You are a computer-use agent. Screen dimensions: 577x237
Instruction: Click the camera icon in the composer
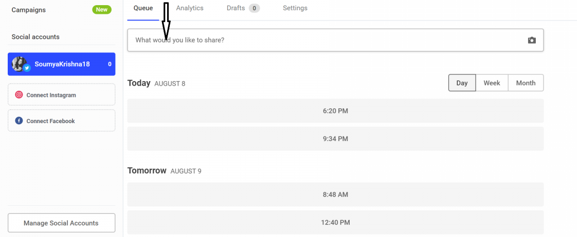532,41
